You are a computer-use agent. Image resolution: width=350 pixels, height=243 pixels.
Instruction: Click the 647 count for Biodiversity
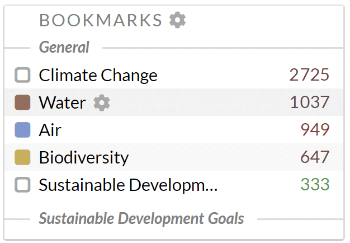[315, 157]
